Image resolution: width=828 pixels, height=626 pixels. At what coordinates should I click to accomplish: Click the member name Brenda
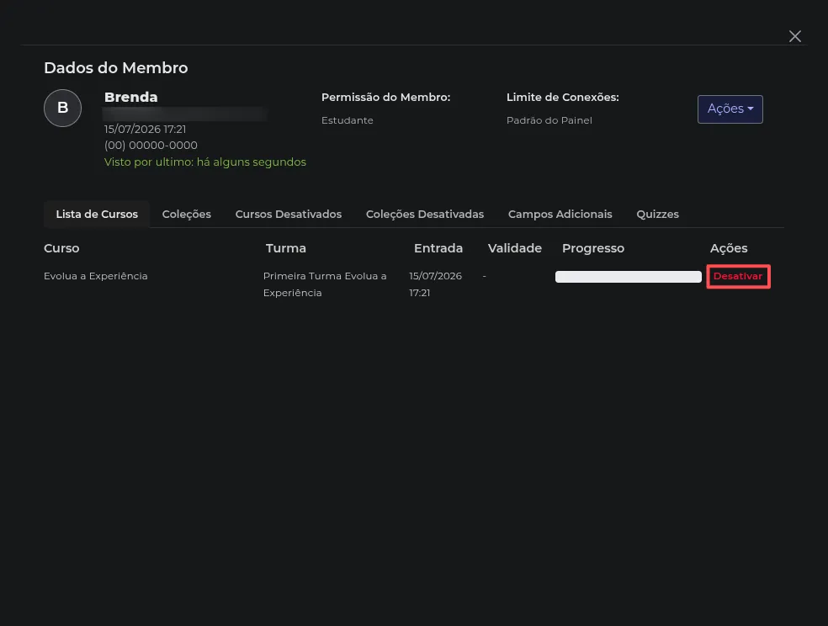click(131, 97)
